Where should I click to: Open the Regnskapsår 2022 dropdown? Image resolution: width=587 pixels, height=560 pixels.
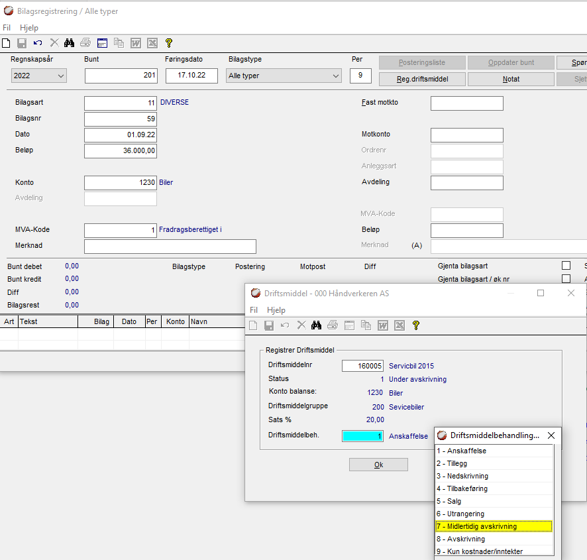tap(39, 76)
